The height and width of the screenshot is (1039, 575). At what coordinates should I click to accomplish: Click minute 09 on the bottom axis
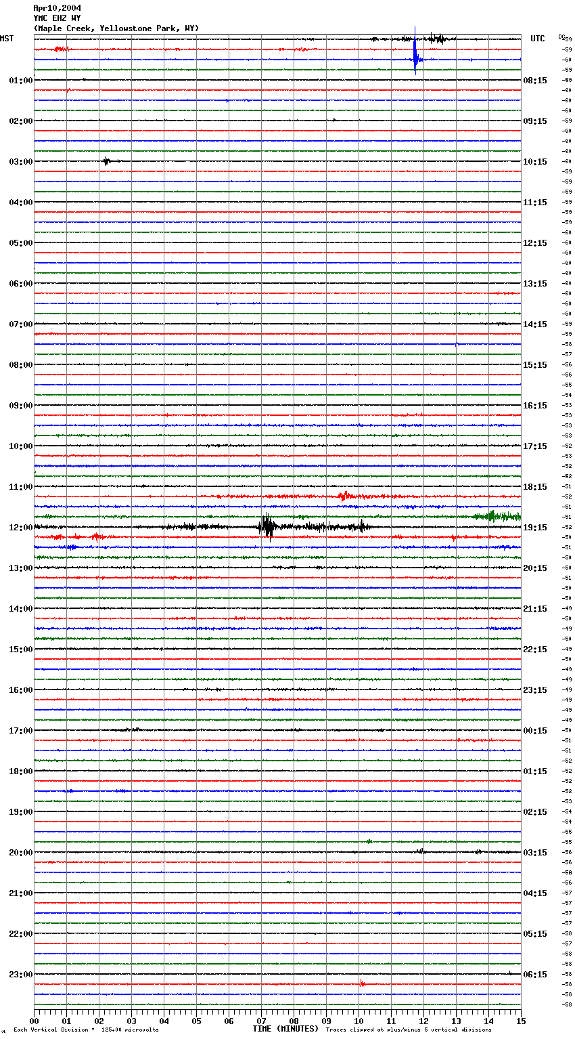(326, 1021)
